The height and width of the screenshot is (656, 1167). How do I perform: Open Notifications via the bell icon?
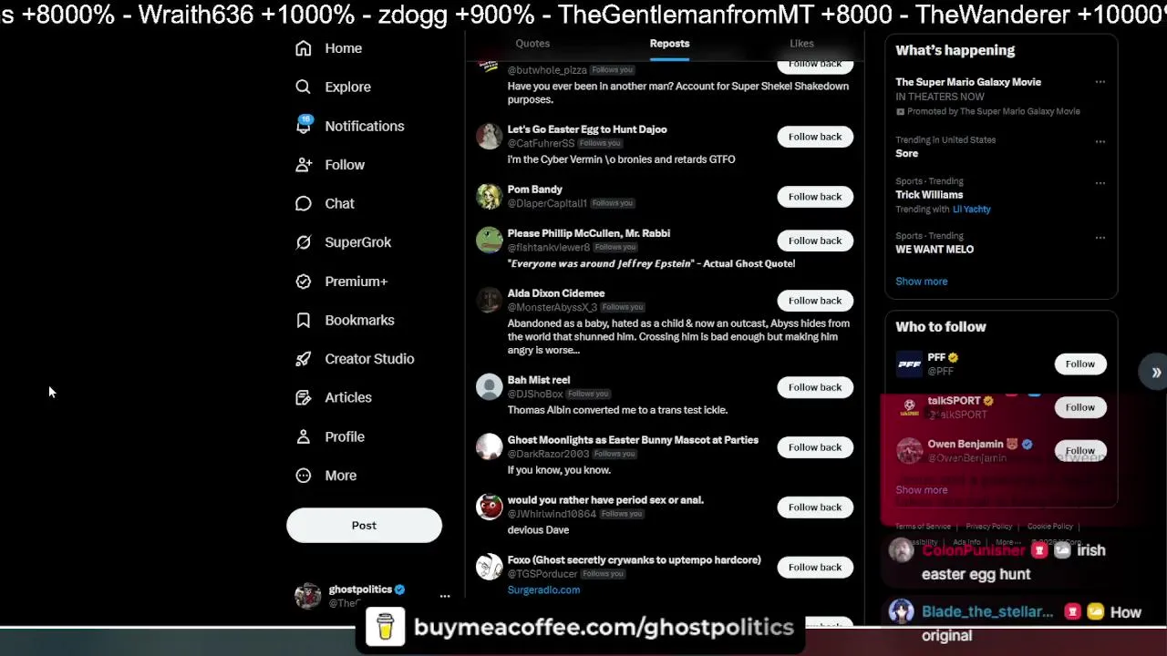coord(304,126)
